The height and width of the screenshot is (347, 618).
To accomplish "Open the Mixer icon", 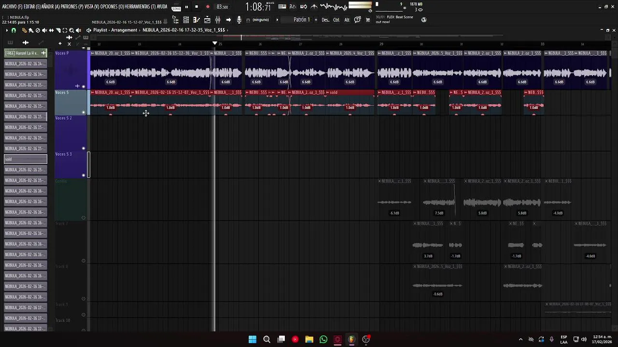I will click(218, 20).
